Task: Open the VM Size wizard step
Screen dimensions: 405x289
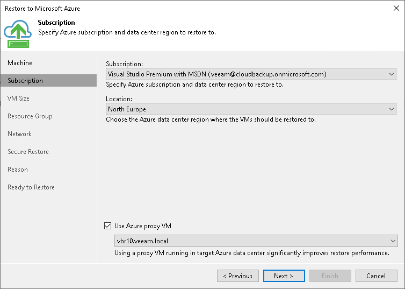Action: tap(19, 98)
